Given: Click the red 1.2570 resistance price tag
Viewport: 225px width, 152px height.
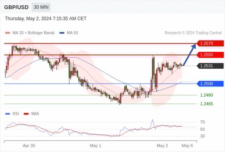Looking at the screenshot, I should 210,43.
